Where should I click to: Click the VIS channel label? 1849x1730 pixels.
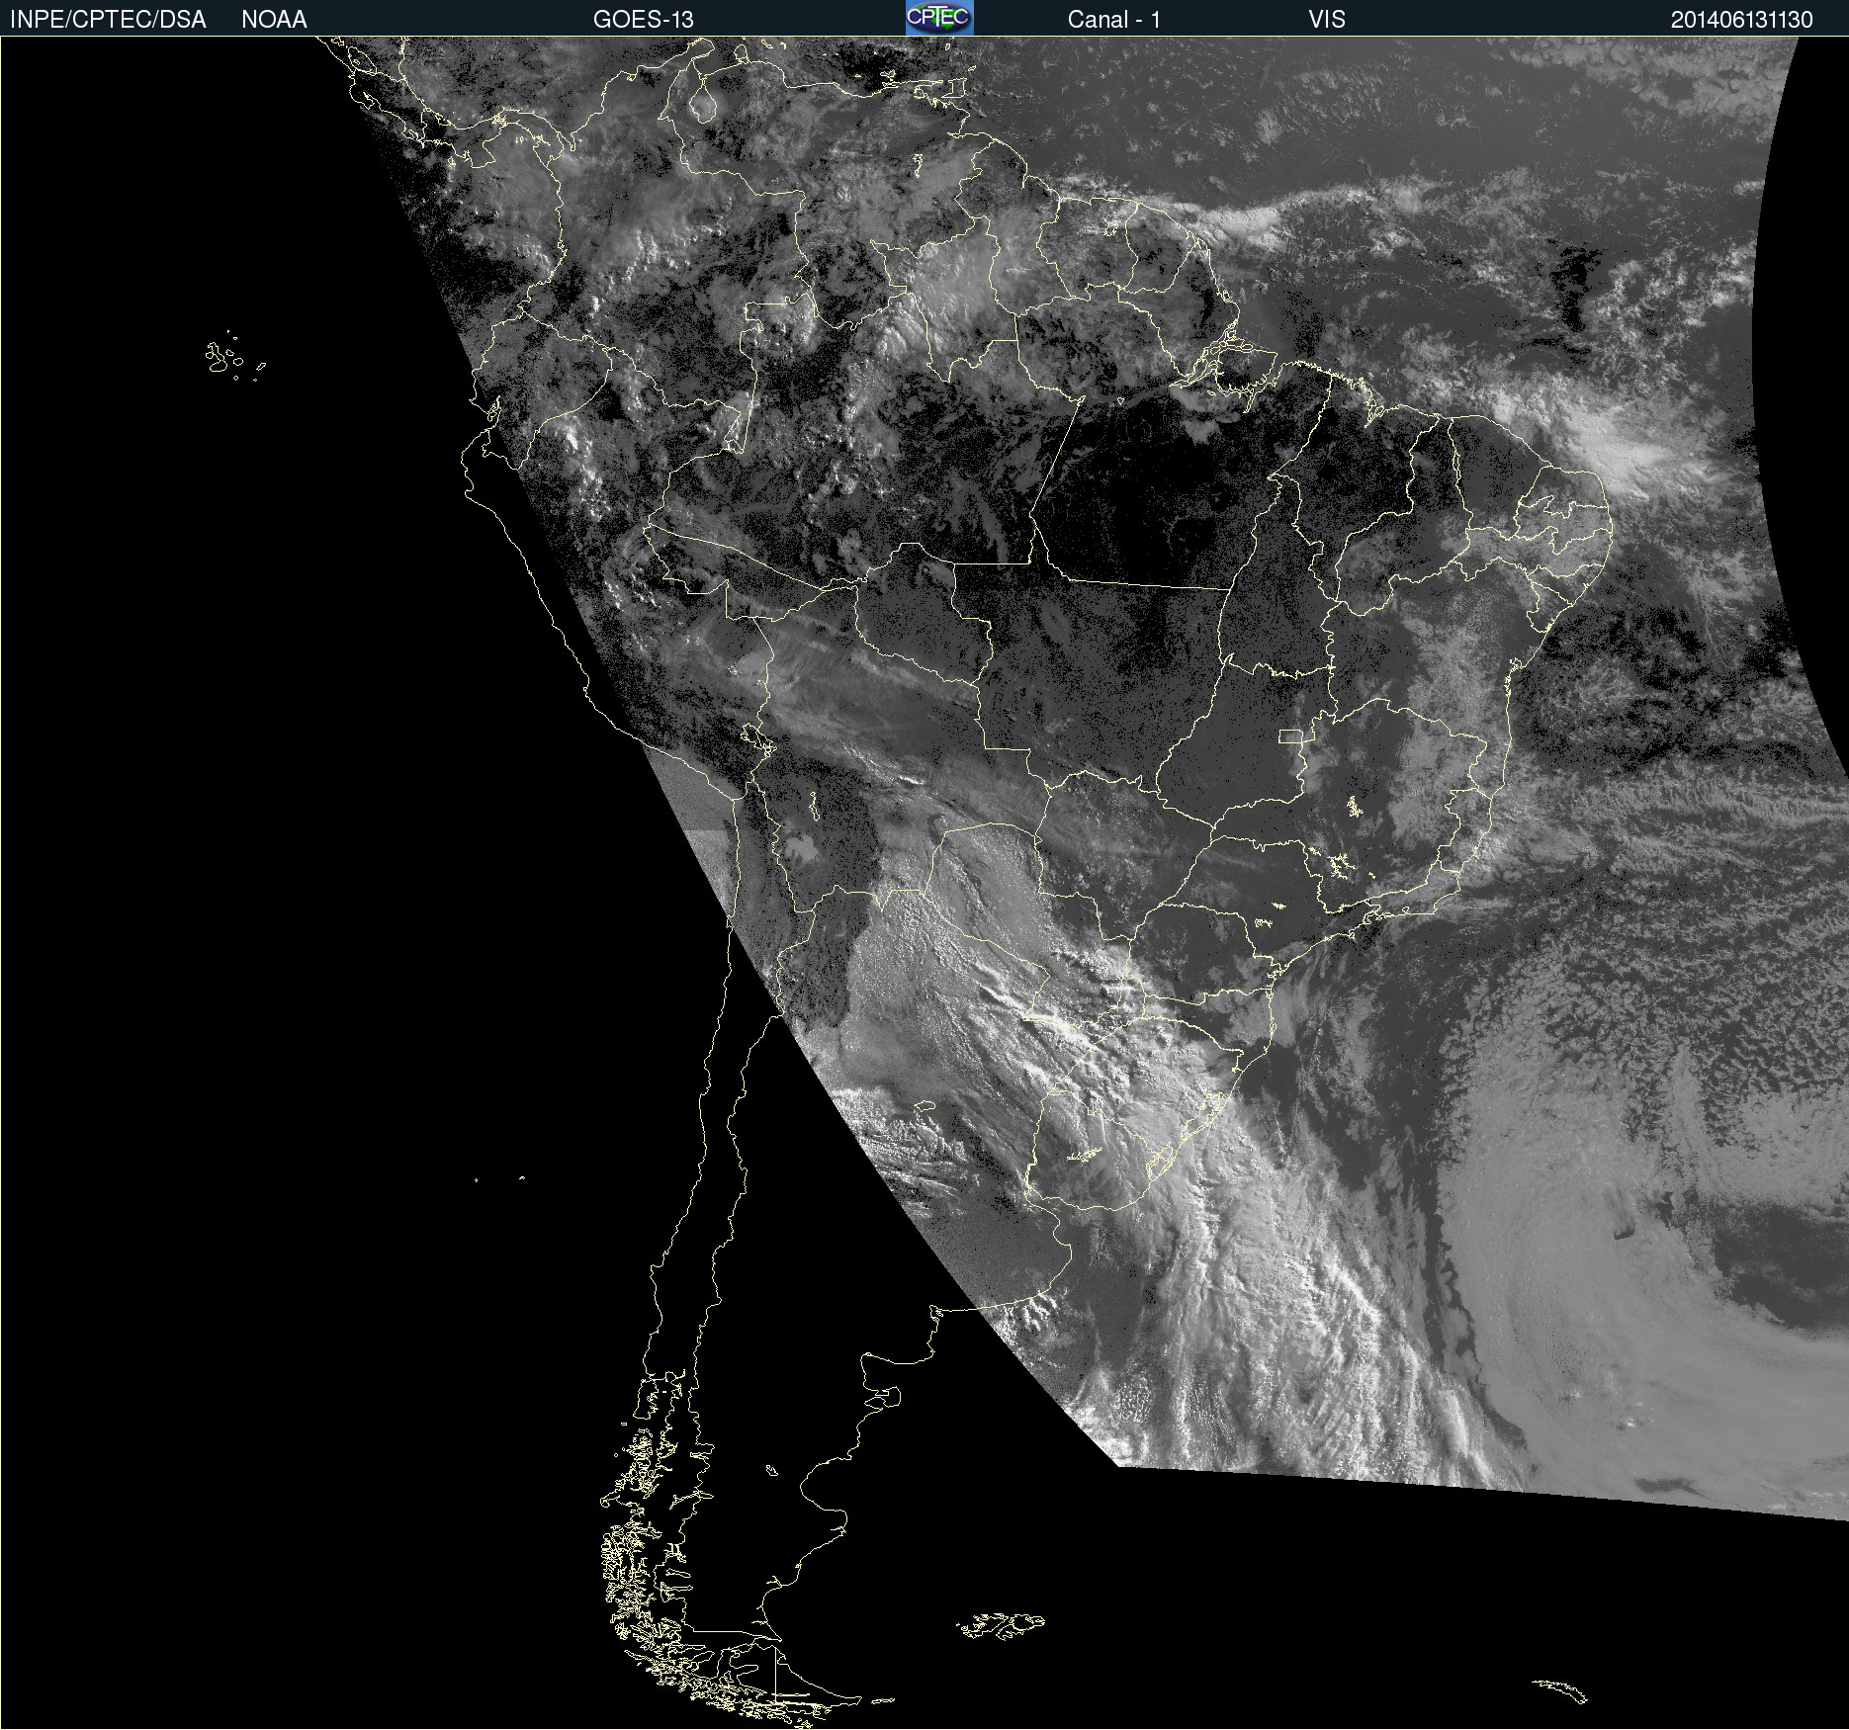coord(1327,20)
